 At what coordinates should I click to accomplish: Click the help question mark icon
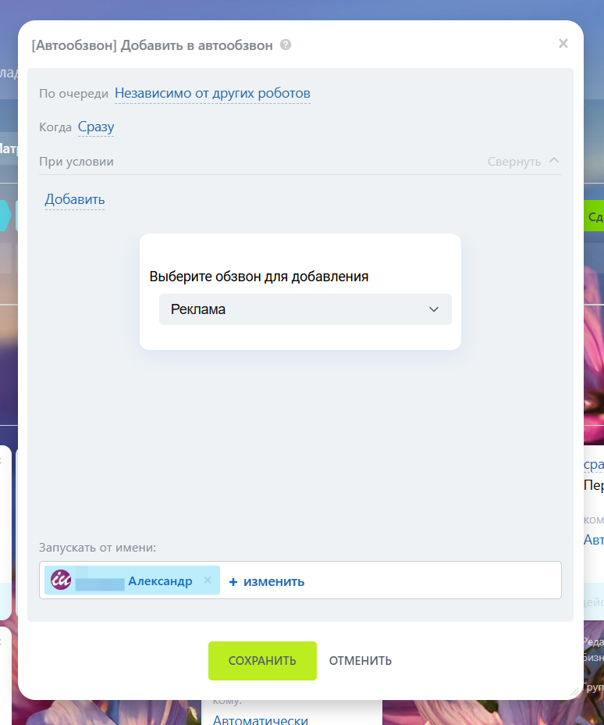coord(286,45)
